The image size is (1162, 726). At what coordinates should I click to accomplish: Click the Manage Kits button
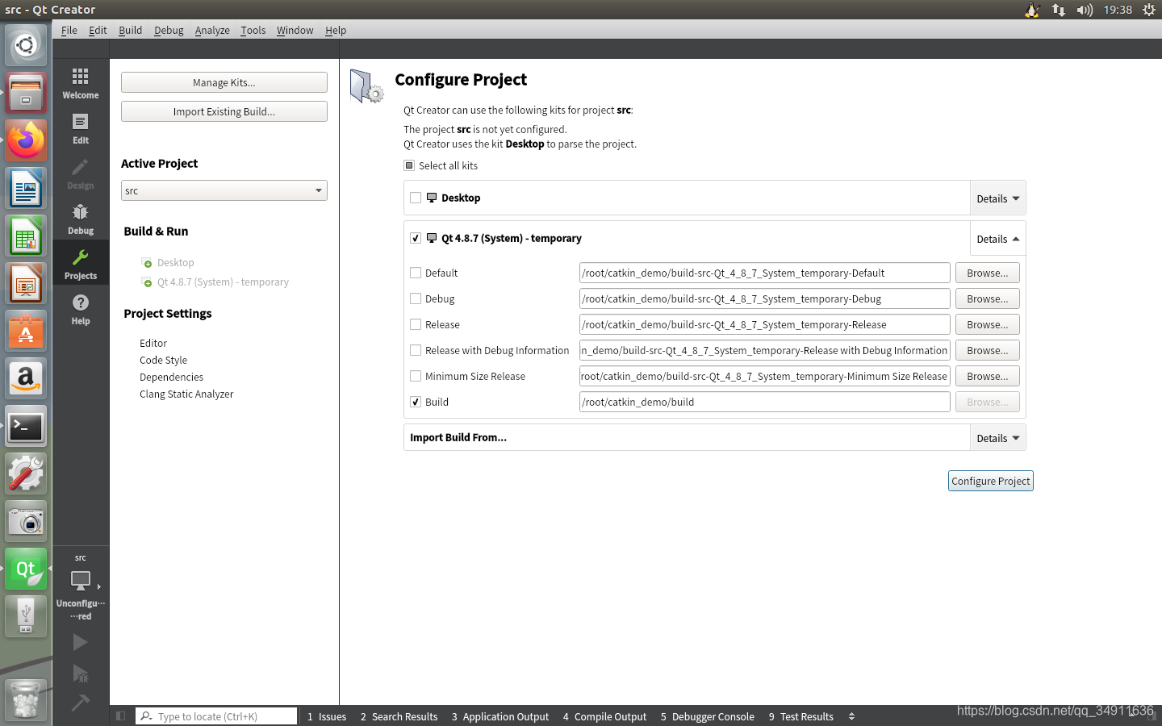(224, 82)
